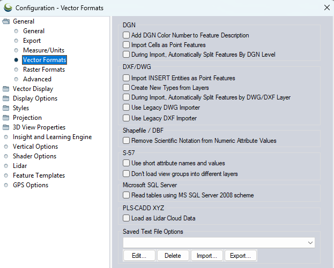Open the Saved Text File Options dropdown
Viewport: 334px width, 268px height.
click(310, 243)
